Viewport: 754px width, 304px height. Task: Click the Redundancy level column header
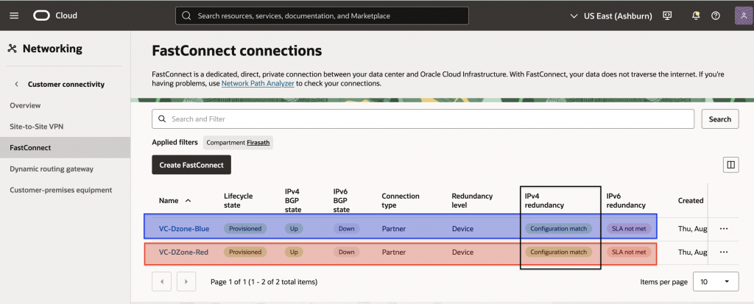[472, 201]
